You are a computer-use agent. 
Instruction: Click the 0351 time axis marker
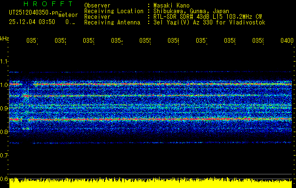(32, 40)
